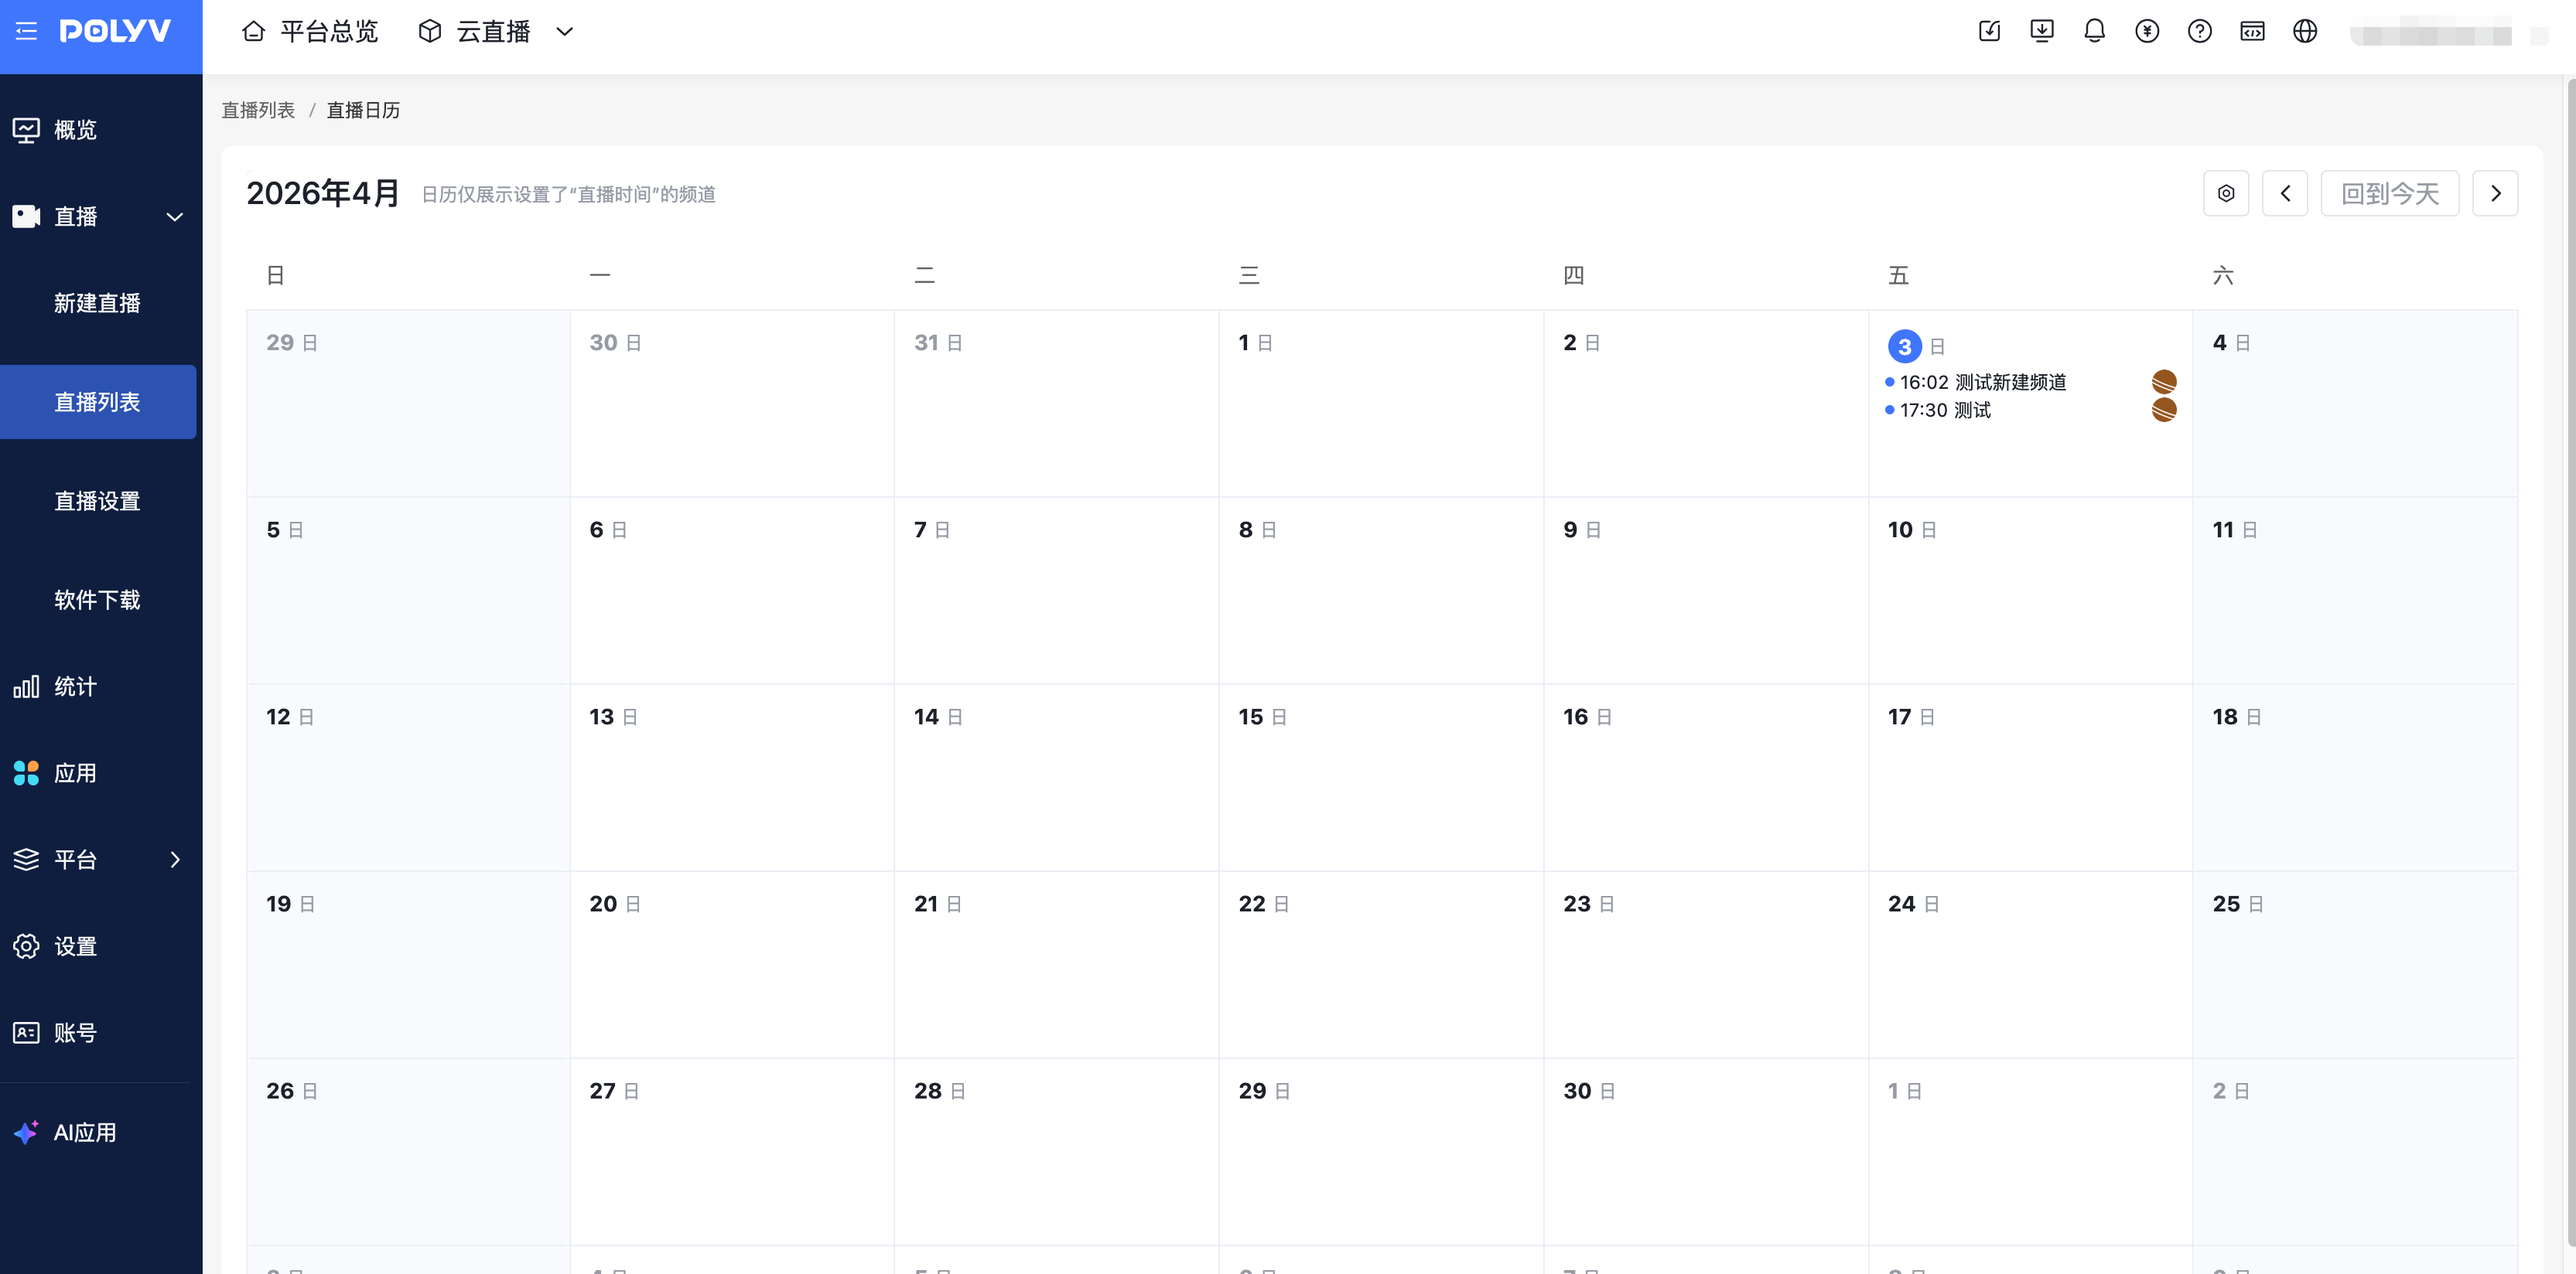Select 直播设置 in the sidebar

point(98,501)
